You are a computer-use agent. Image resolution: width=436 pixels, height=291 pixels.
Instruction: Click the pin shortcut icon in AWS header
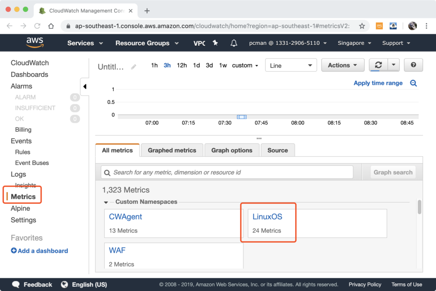tap(215, 43)
